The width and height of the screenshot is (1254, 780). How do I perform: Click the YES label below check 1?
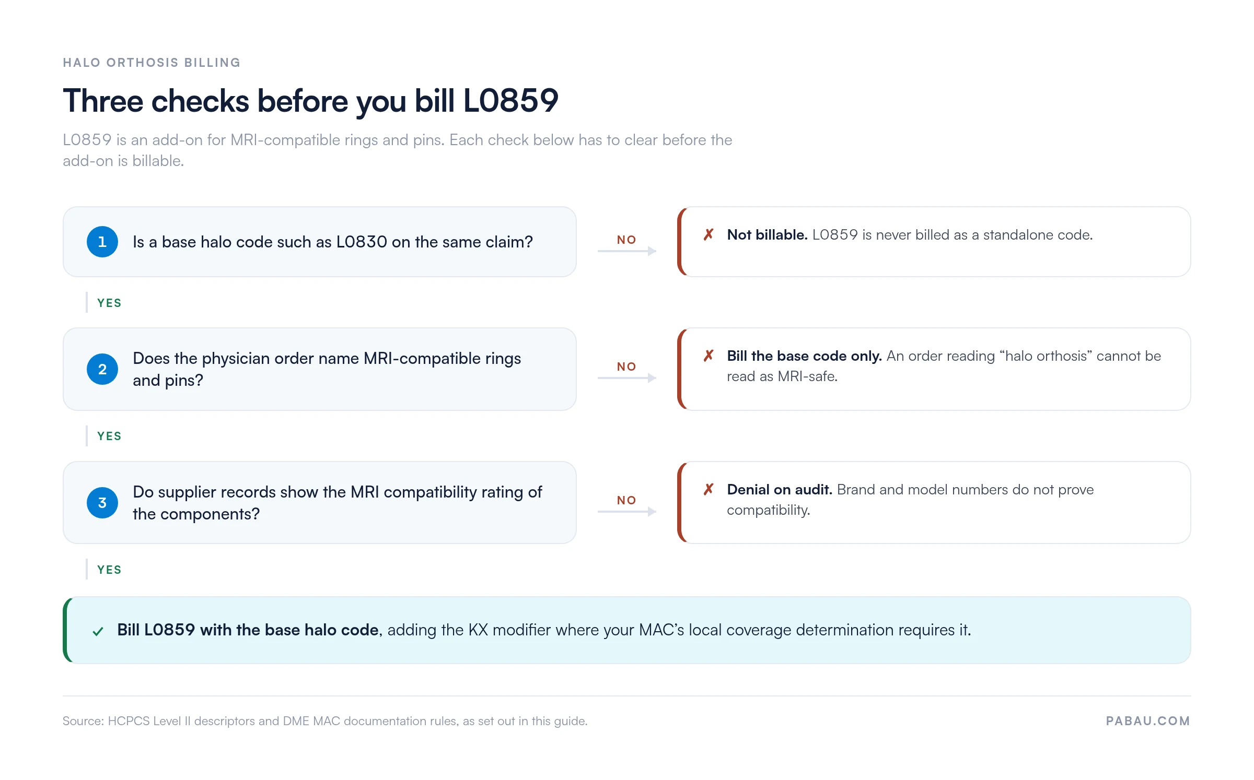109,303
